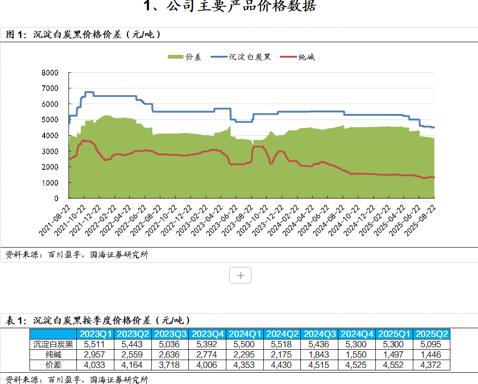Image resolution: width=478 pixels, height=384 pixels.
Task: Select the 2024Q2 column header
Action: (x=282, y=334)
